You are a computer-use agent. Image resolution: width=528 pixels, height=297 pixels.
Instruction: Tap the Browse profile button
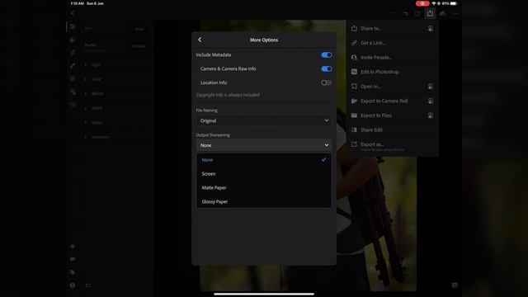(139, 46)
